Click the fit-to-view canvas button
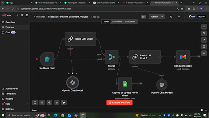Viewport: 209px width, 118px height. [35, 103]
